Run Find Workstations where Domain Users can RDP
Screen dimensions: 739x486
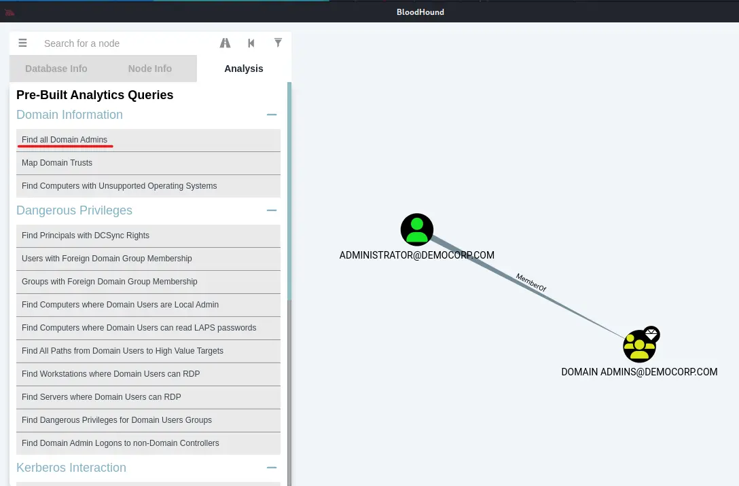coord(111,374)
